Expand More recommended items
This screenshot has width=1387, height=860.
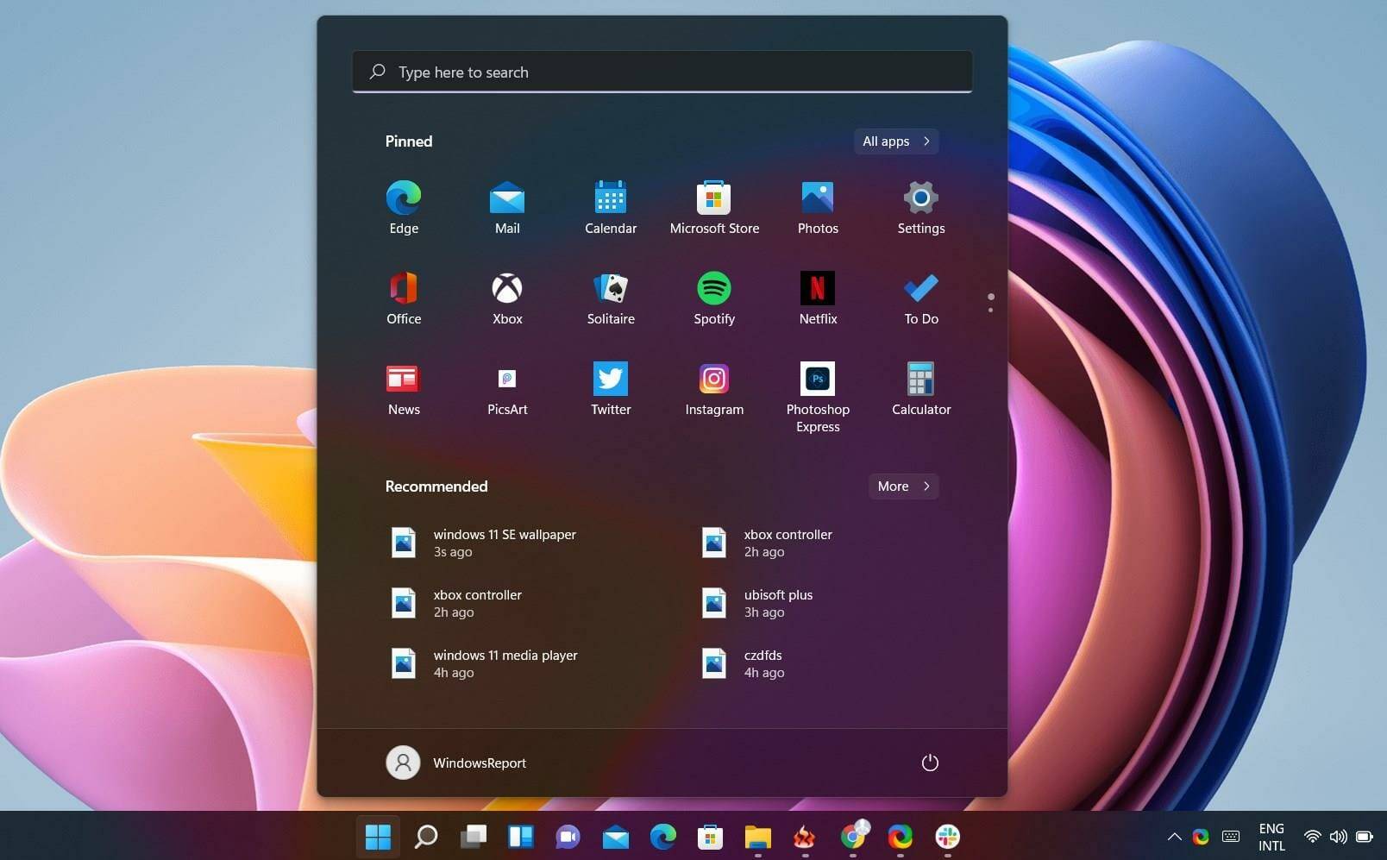click(901, 486)
